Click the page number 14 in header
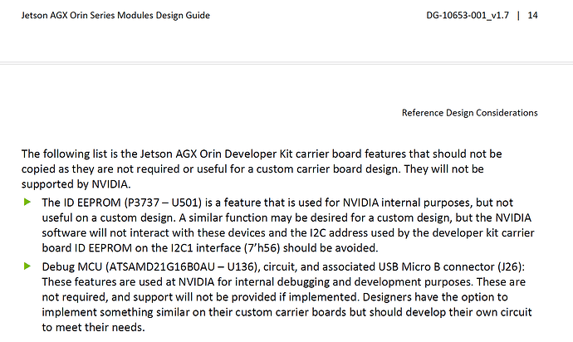This screenshot has width=573, height=342. 532,15
